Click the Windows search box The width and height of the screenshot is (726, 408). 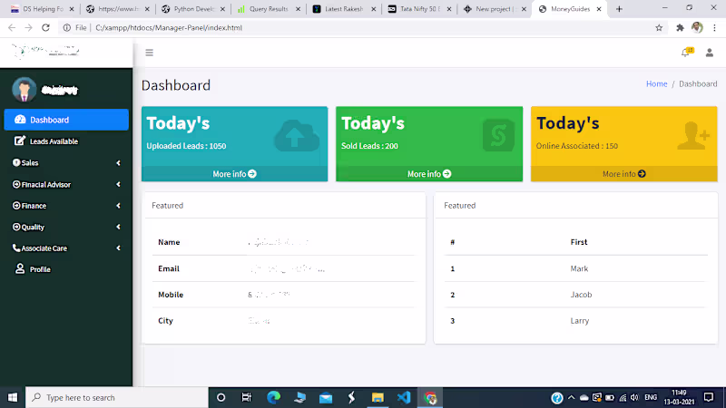117,397
